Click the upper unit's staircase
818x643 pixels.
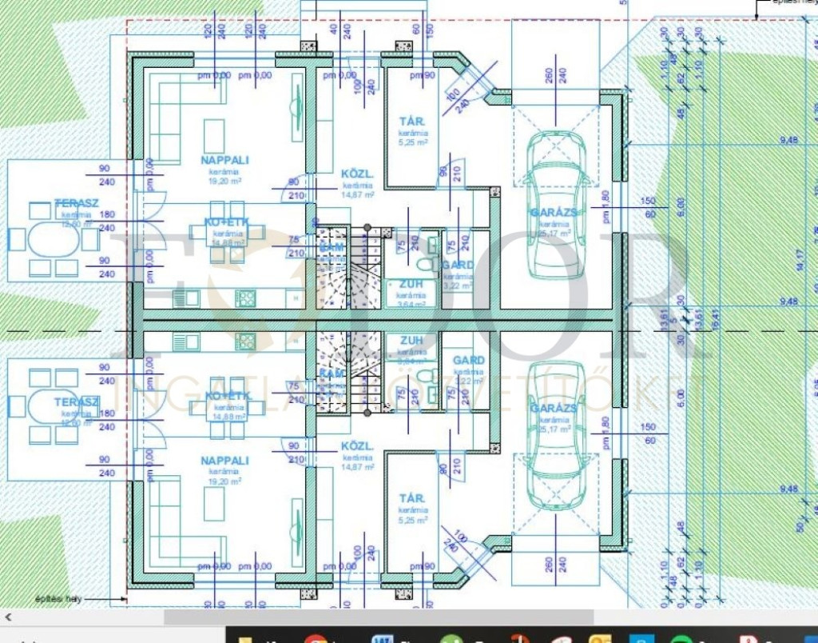pos(347,268)
